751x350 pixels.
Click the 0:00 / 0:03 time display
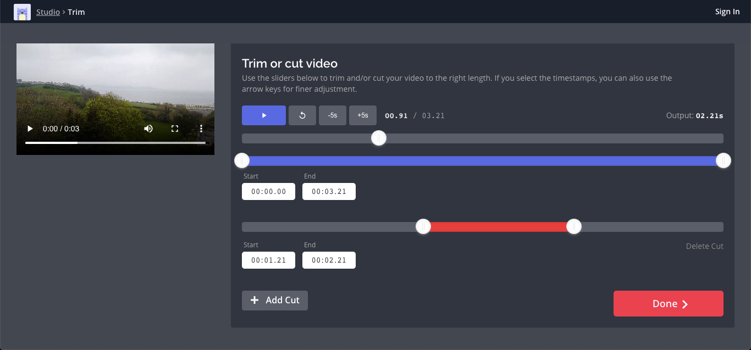point(61,129)
